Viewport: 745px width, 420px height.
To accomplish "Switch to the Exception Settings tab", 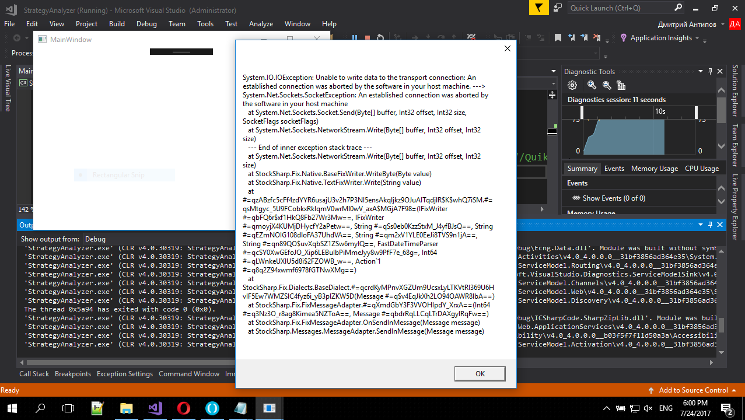I will 125,374.
